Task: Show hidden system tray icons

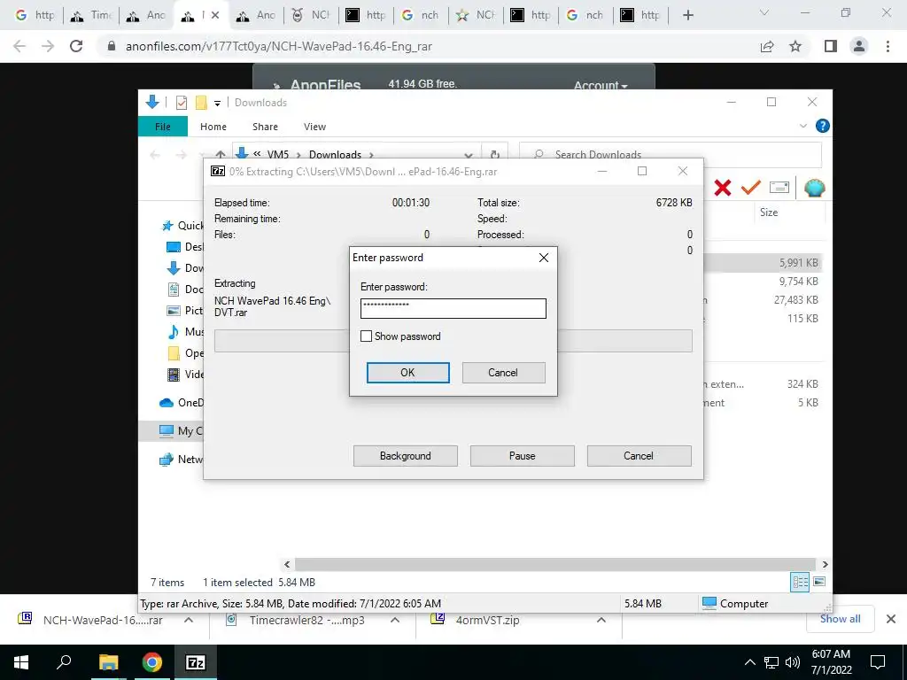Action: (749, 662)
